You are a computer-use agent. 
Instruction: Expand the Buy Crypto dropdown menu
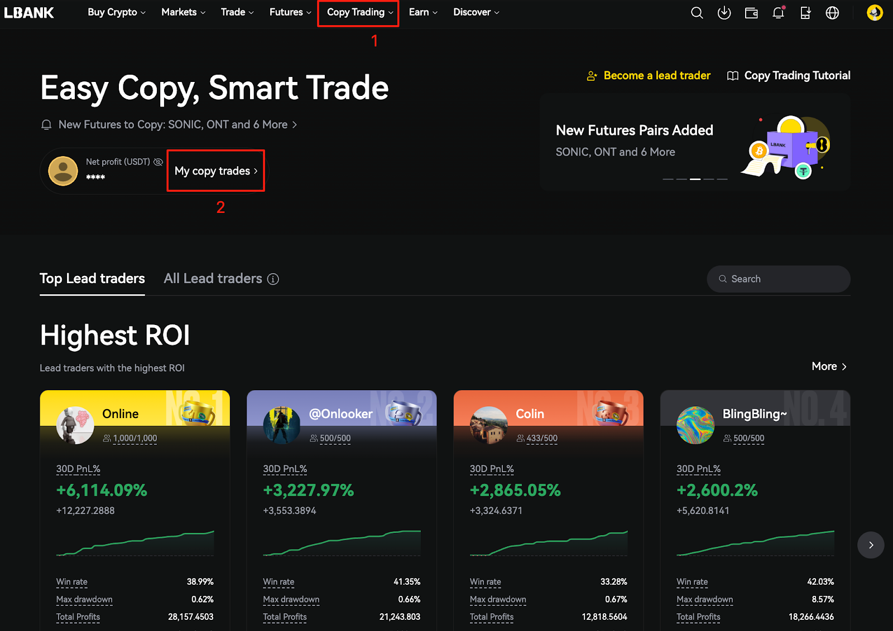click(117, 12)
